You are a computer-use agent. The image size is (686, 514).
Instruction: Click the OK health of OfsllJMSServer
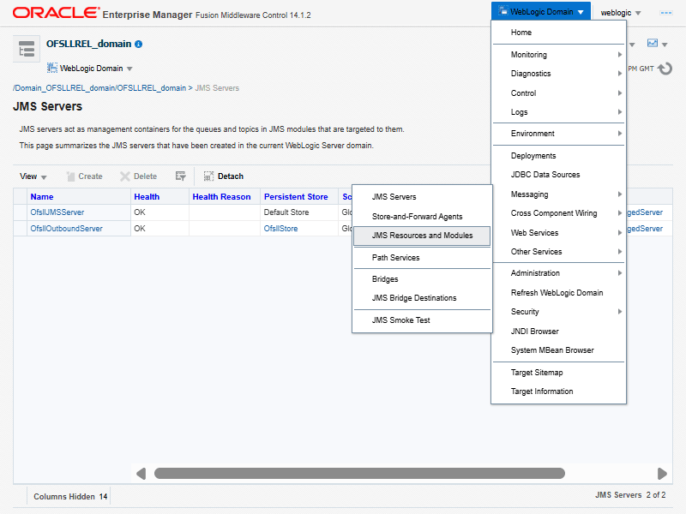140,212
